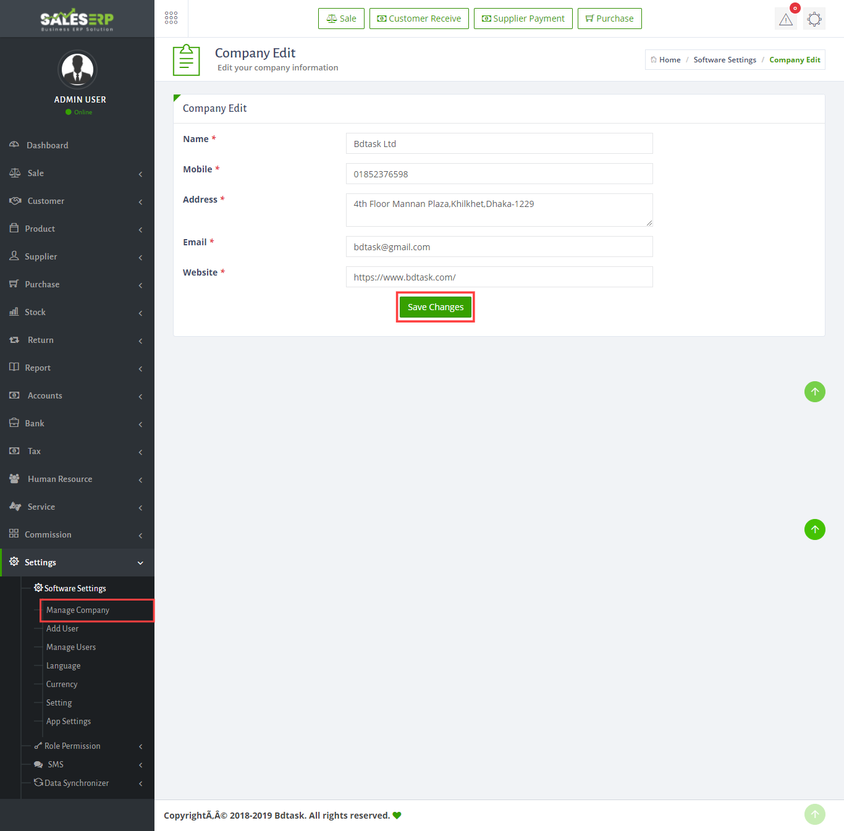Click the Customer Receive shortcut button
Screen dimensions: 844x831
[419, 19]
